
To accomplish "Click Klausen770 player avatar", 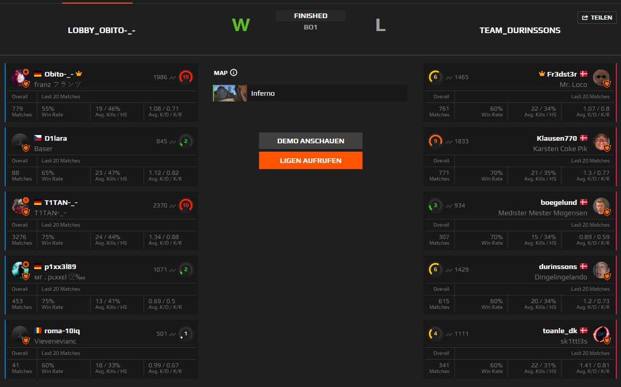I will pos(601,142).
